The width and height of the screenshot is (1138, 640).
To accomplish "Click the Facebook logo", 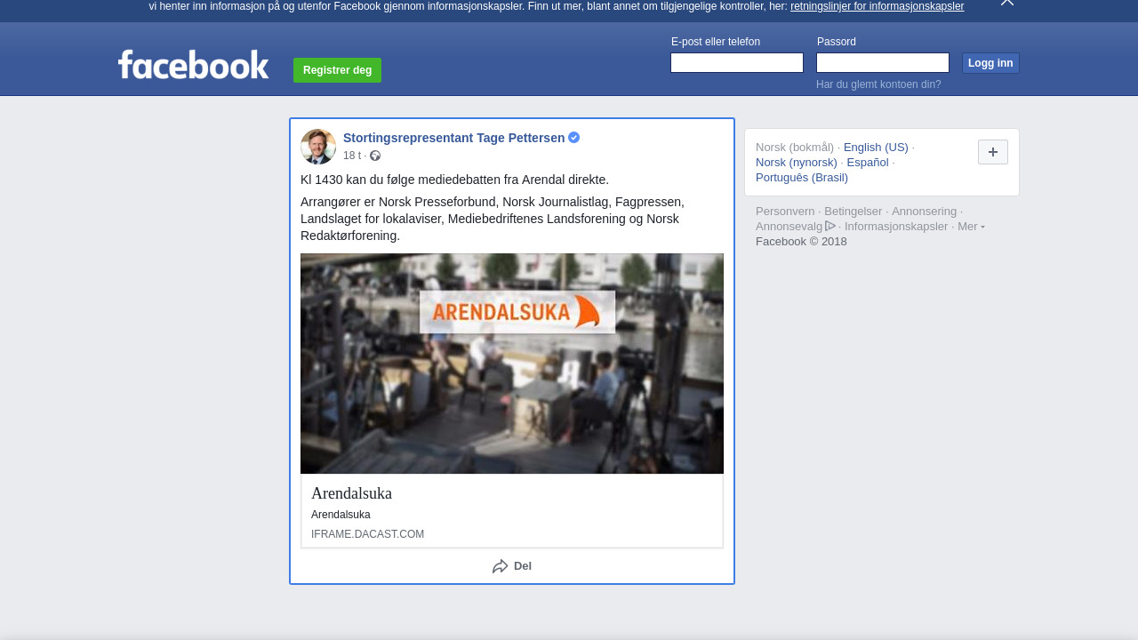I will (x=193, y=65).
